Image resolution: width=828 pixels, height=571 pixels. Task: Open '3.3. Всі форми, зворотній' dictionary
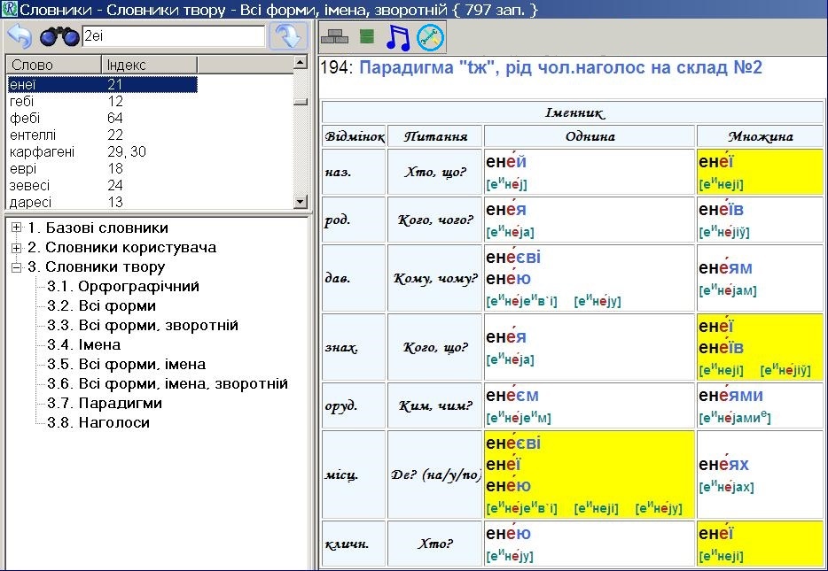(143, 325)
